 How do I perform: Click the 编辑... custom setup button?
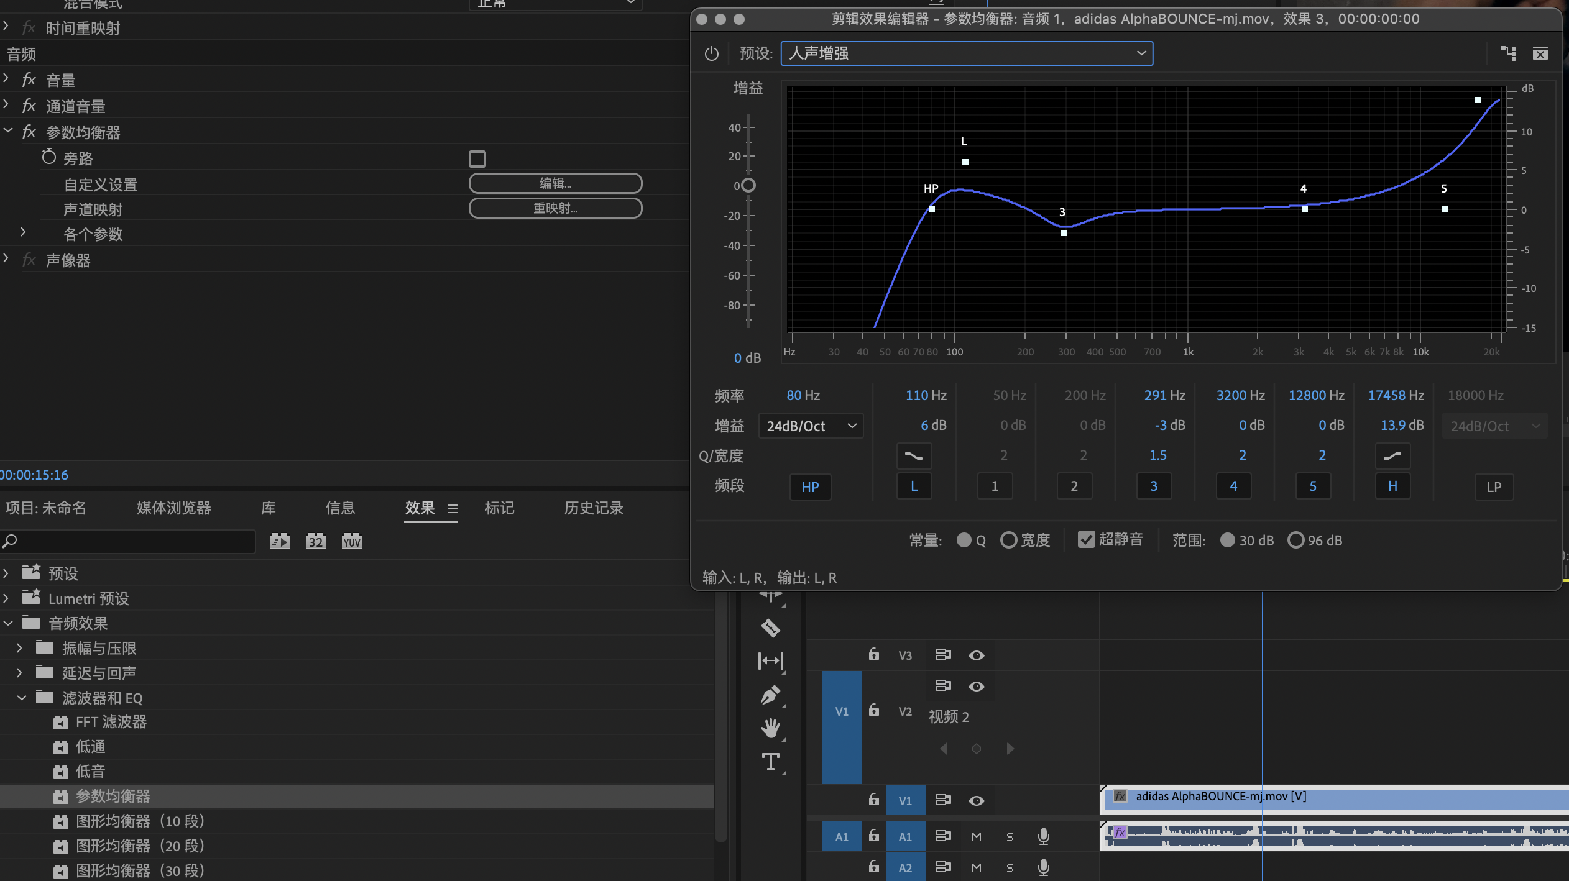pyautogui.click(x=555, y=183)
